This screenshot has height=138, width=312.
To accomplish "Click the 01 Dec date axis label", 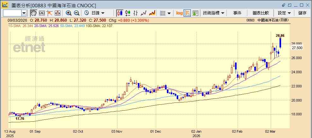I will coord(156,131).
